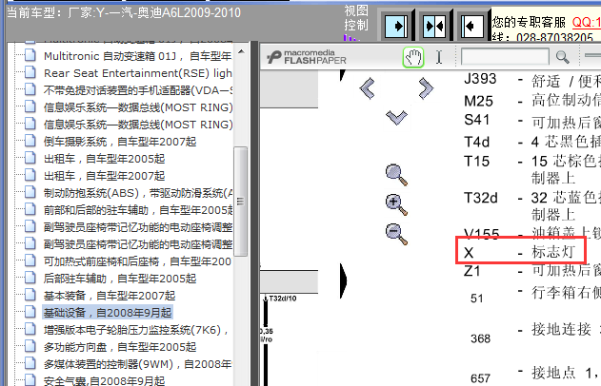Image resolution: width=601 pixels, height=386 pixels.
Task: Select 基础设备,自2008年9月起
Action: pyautogui.click(x=108, y=313)
